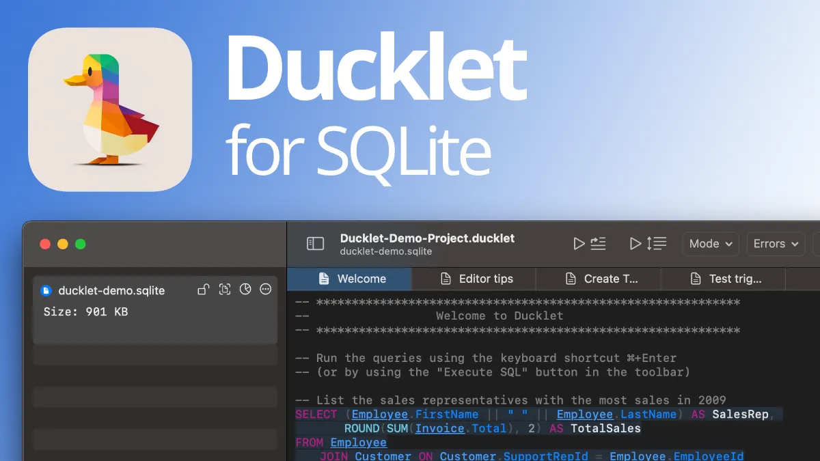Open the ellipsis options menu for ducklet-demo.sqlite
Screen dimensions: 820x461
point(266,289)
